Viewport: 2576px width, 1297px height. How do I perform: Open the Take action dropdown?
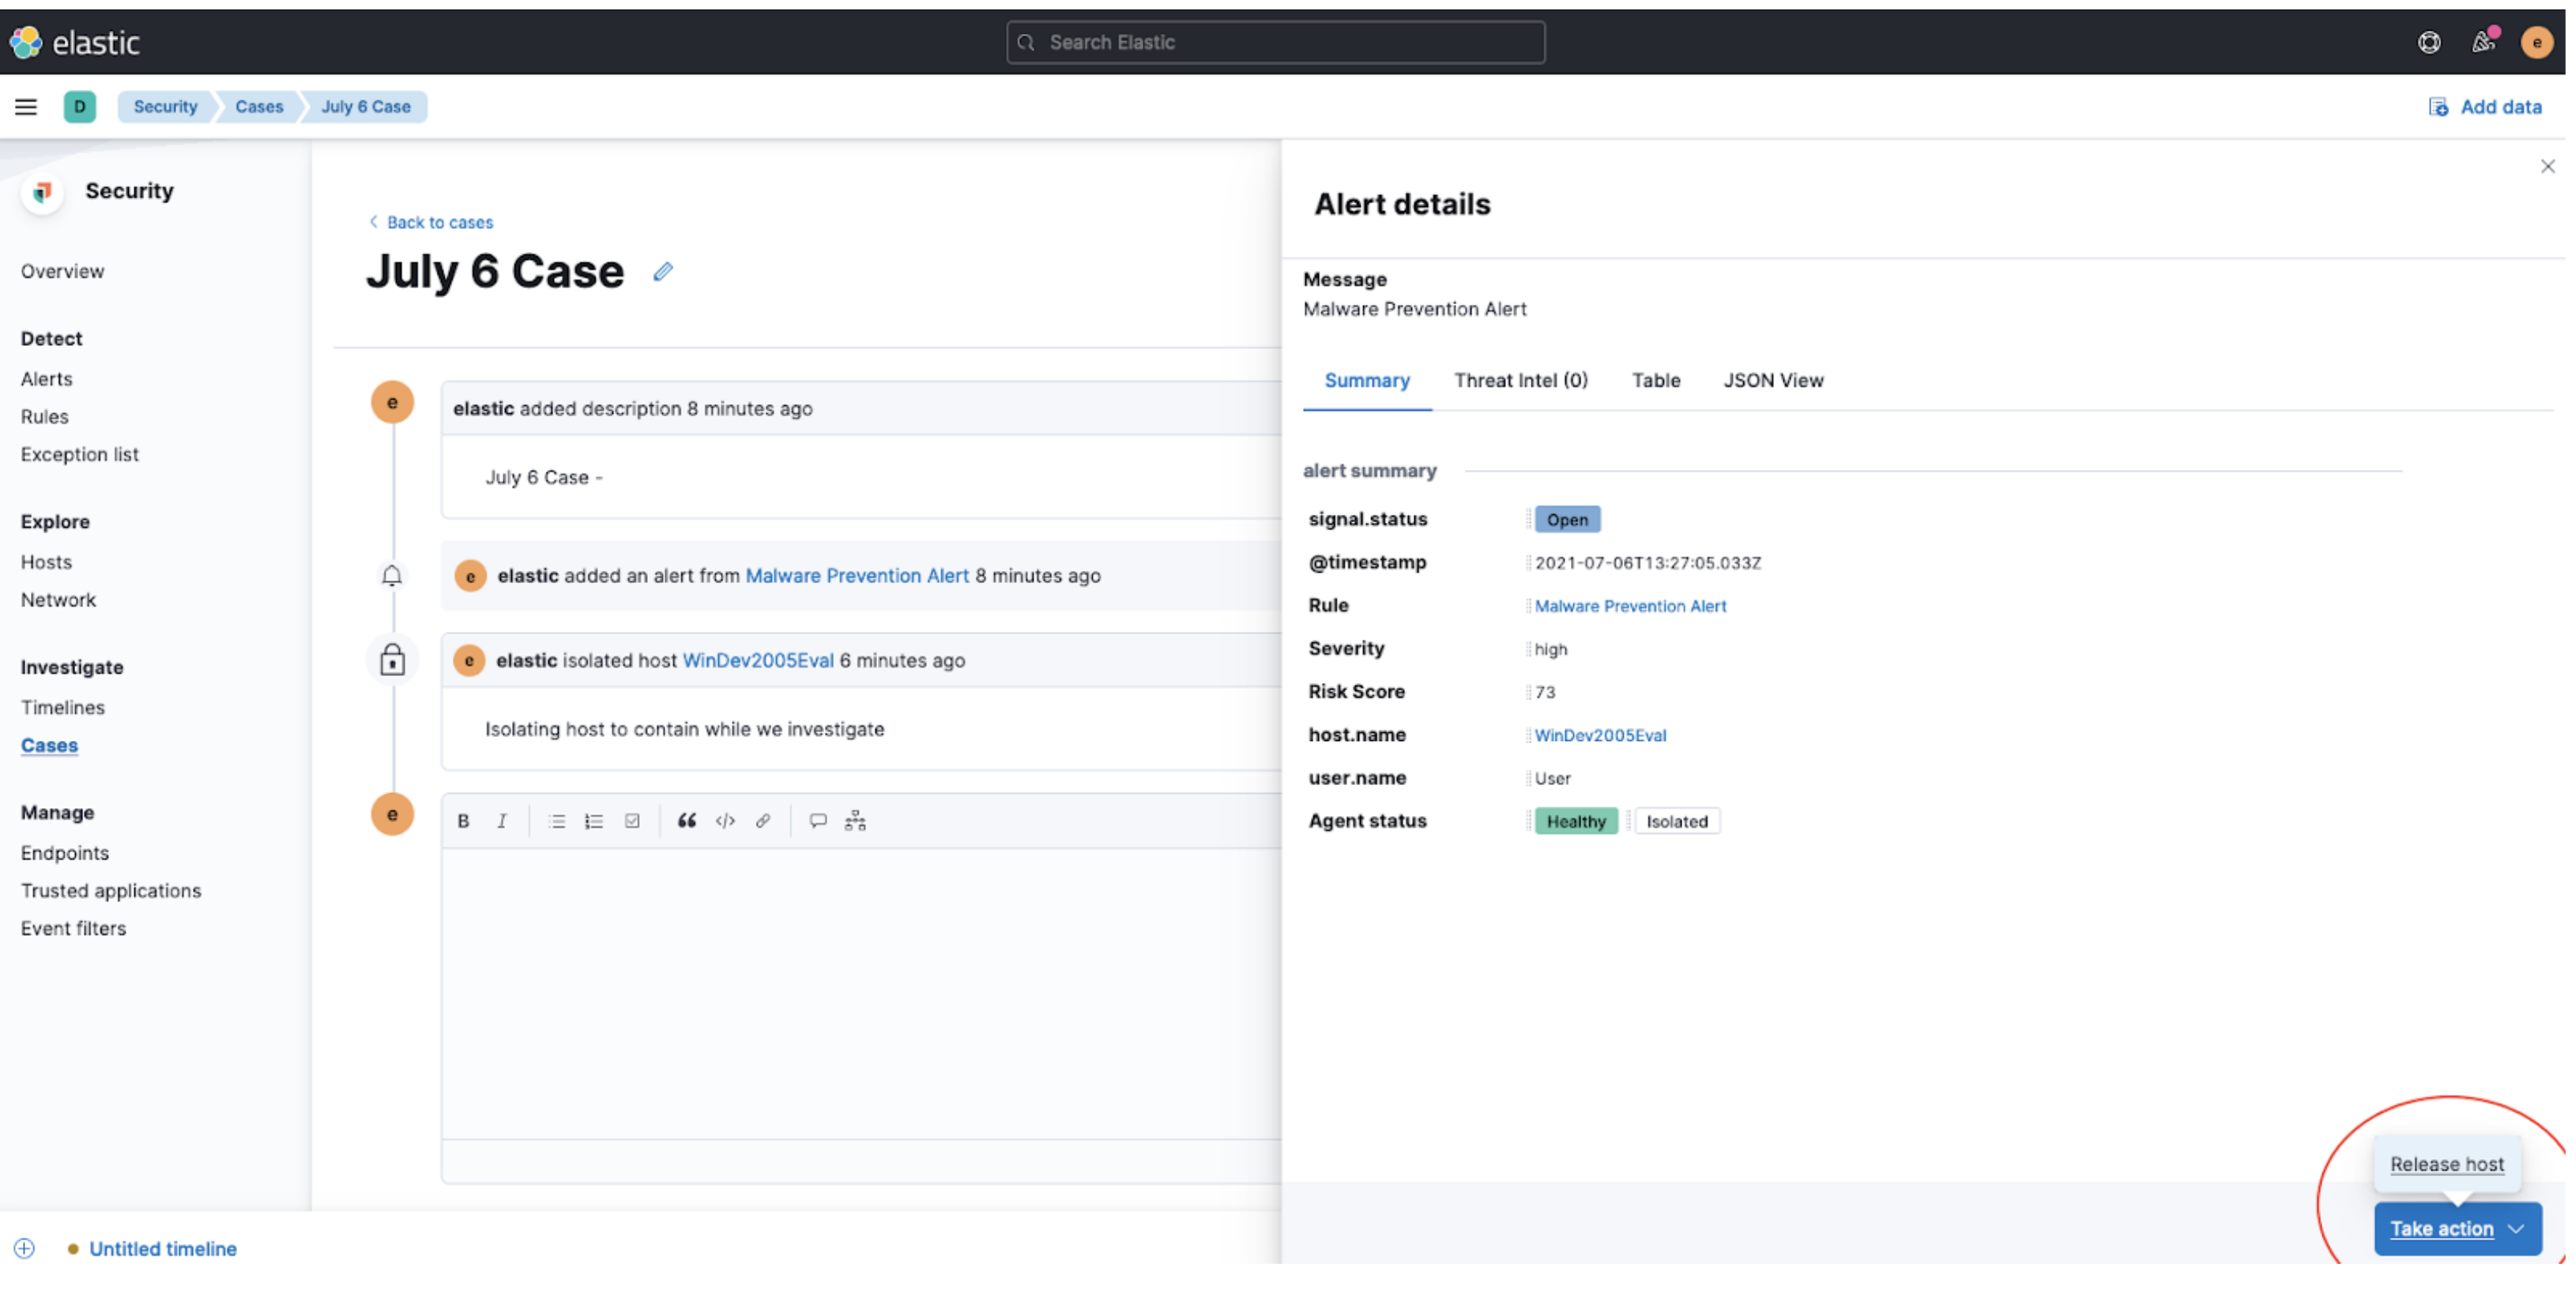coord(2457,1229)
